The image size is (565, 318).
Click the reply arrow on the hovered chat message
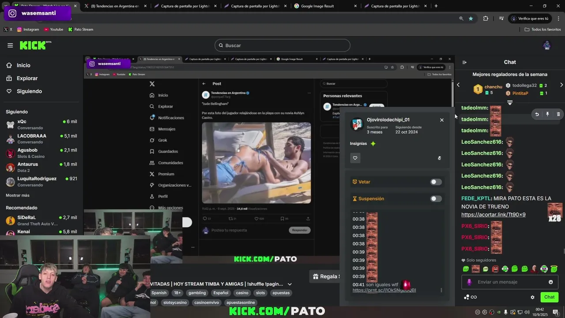coord(537,114)
